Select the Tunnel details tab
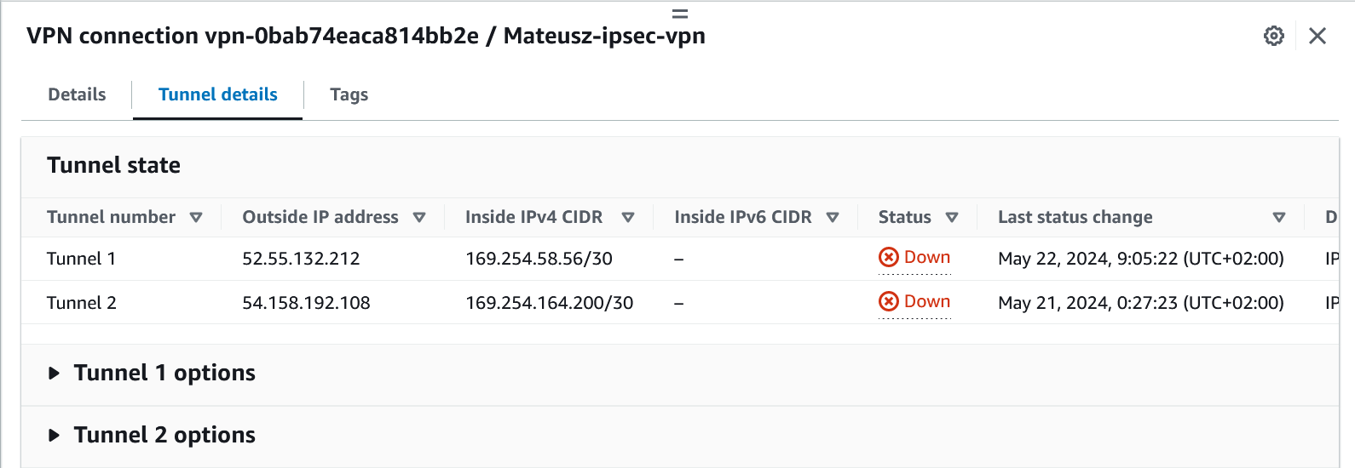This screenshot has height=468, width=1355. [218, 94]
